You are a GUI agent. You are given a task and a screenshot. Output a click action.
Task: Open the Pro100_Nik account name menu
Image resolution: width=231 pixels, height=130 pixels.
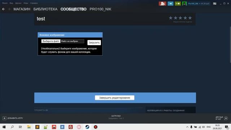[199, 4]
